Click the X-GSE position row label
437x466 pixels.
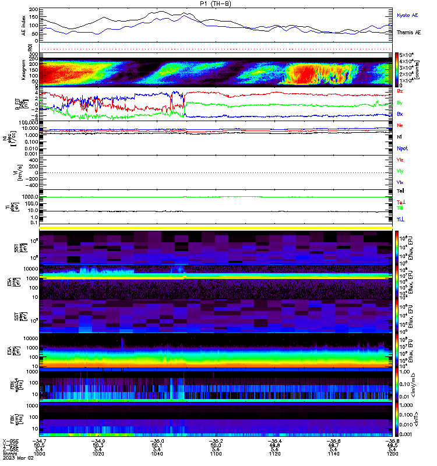(10, 441)
